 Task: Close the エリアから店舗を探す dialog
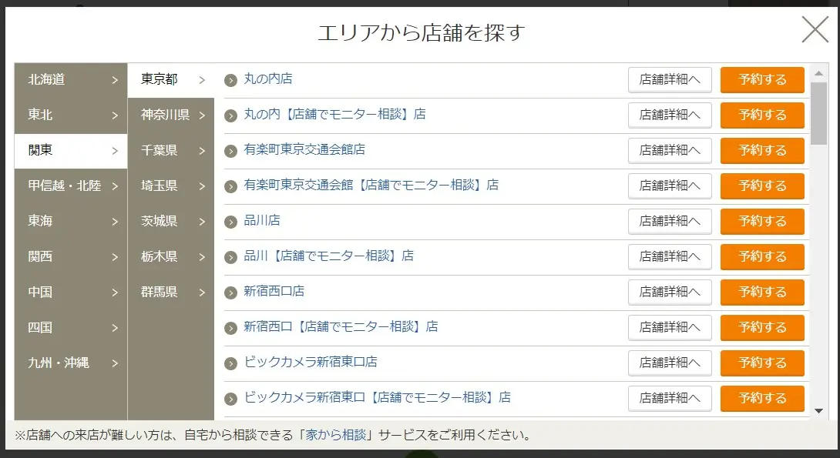coord(815,29)
